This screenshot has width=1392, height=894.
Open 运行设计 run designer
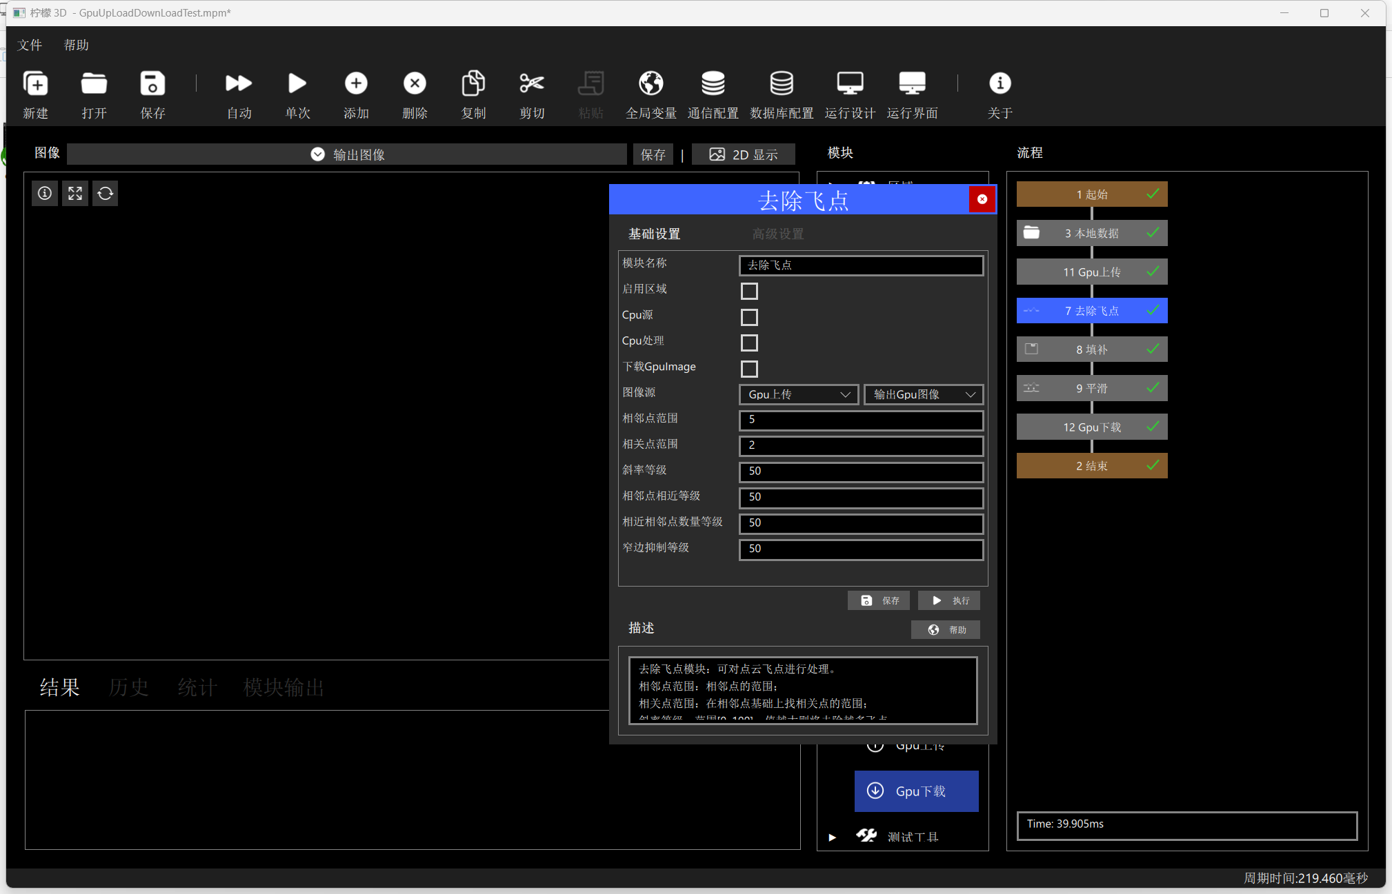pos(850,83)
